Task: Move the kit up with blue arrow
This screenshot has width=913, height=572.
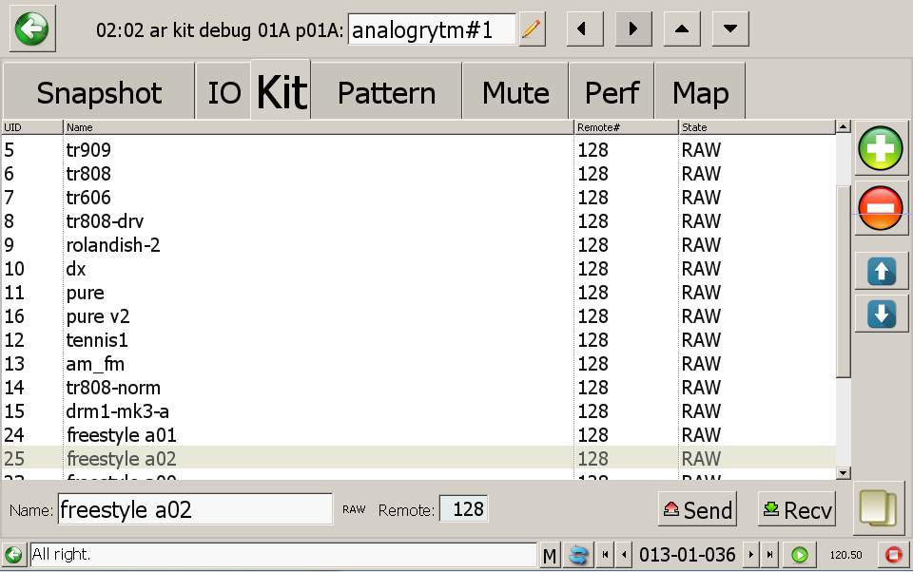Action: pyautogui.click(x=882, y=272)
